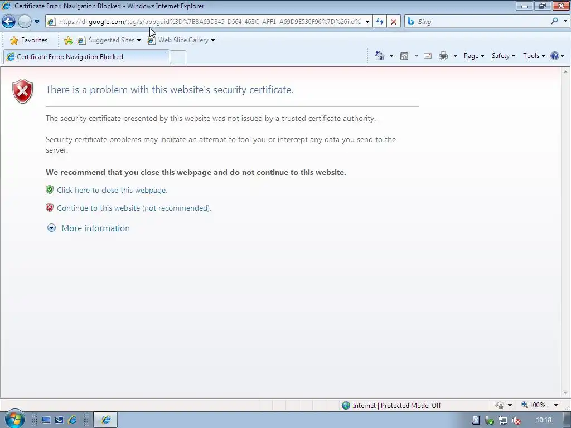
Task: Open the recent pages dropdown arrow
Action: point(37,22)
